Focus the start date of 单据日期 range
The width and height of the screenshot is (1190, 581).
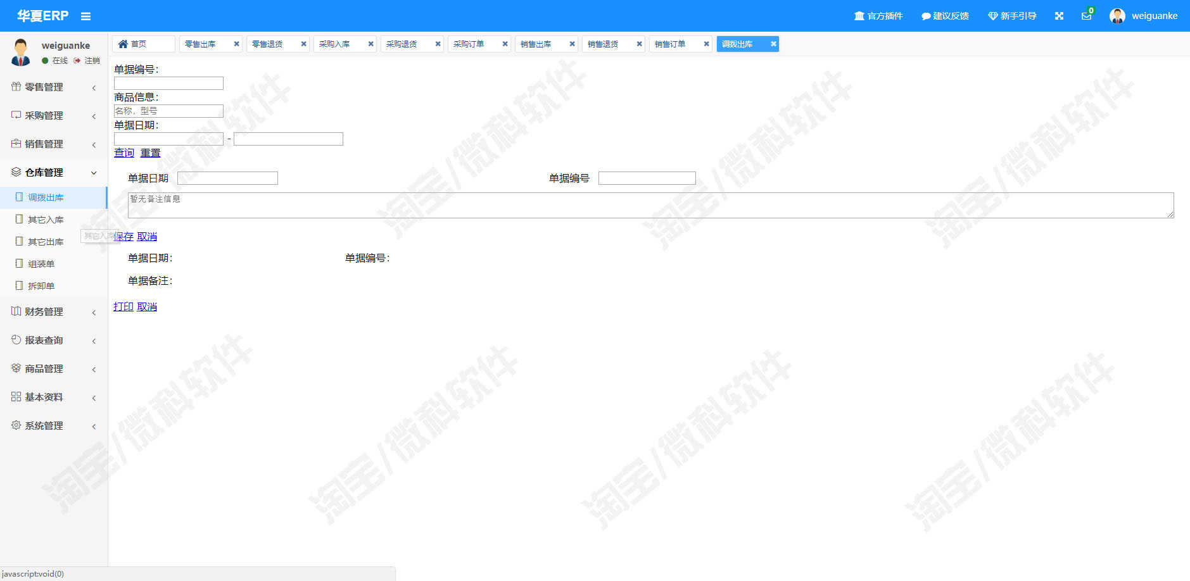tap(168, 139)
